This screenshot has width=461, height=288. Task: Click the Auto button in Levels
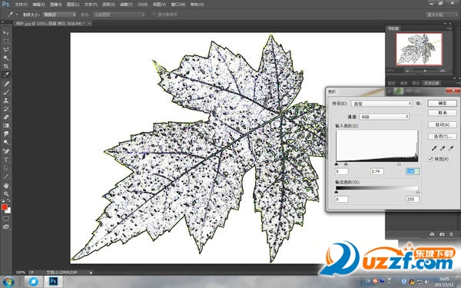click(443, 124)
